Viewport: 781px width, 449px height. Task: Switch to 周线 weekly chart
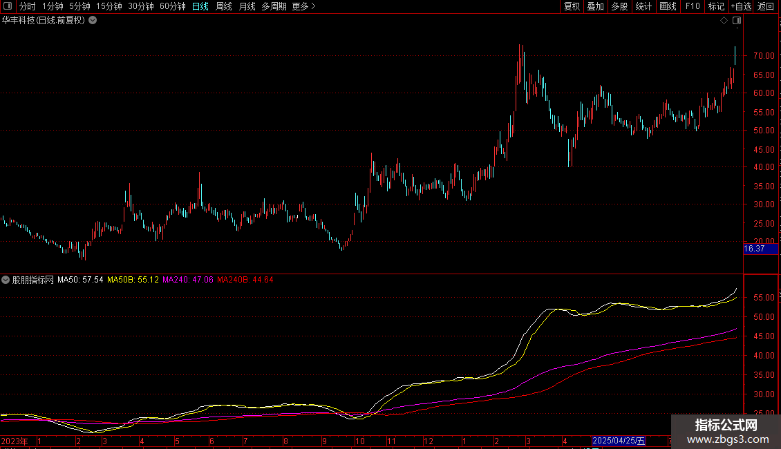pyautogui.click(x=224, y=6)
